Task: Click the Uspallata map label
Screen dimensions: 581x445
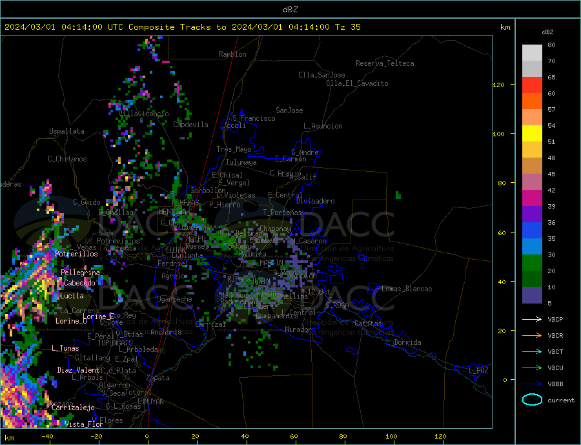Action: click(x=66, y=131)
